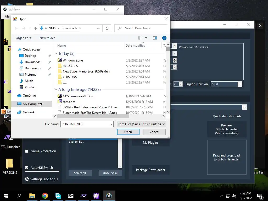Click Select all button
This screenshot has height=201, width=268.
pyautogui.click(x=80, y=173)
